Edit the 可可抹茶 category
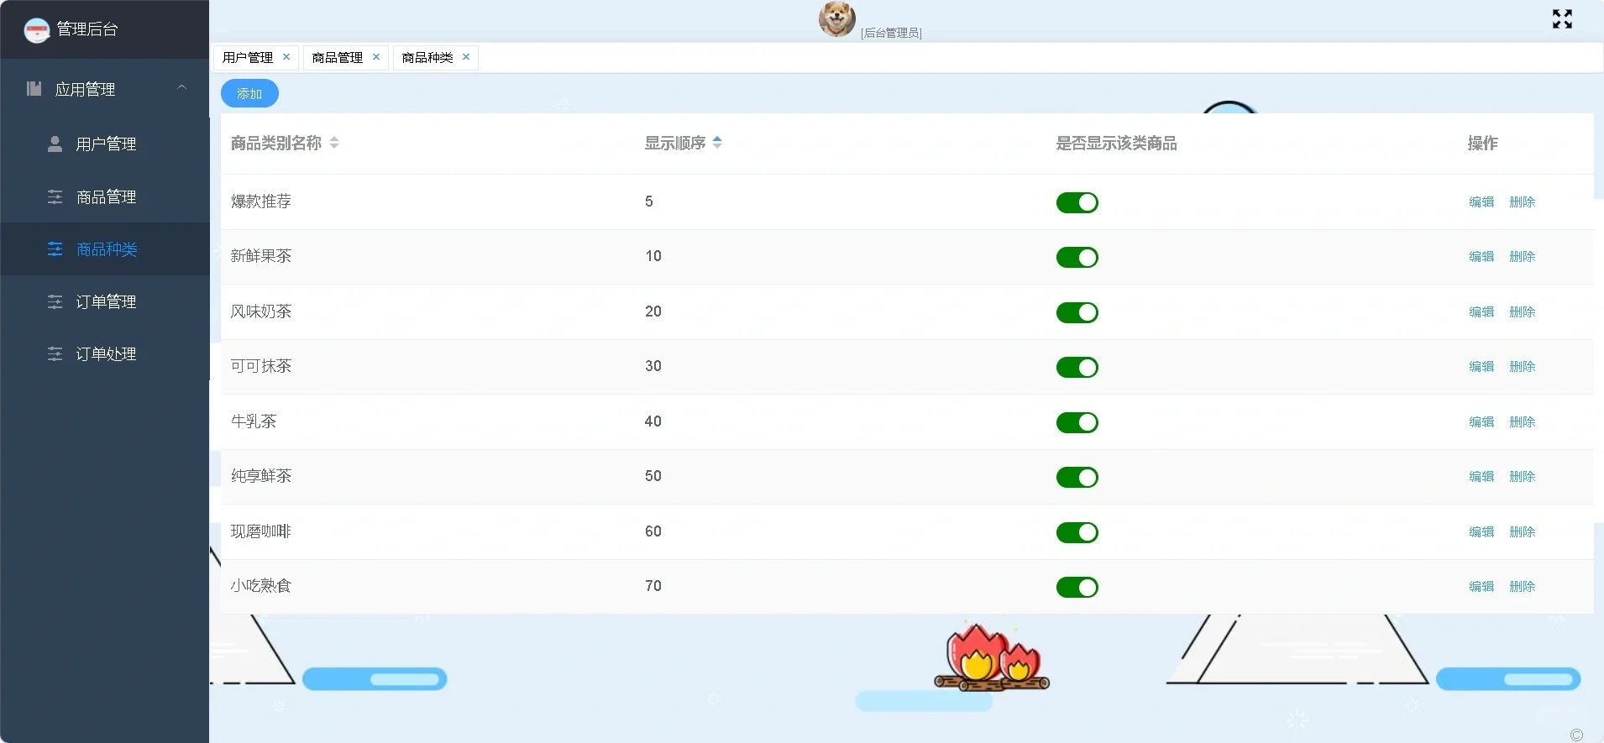The width and height of the screenshot is (1604, 743). pyautogui.click(x=1481, y=366)
